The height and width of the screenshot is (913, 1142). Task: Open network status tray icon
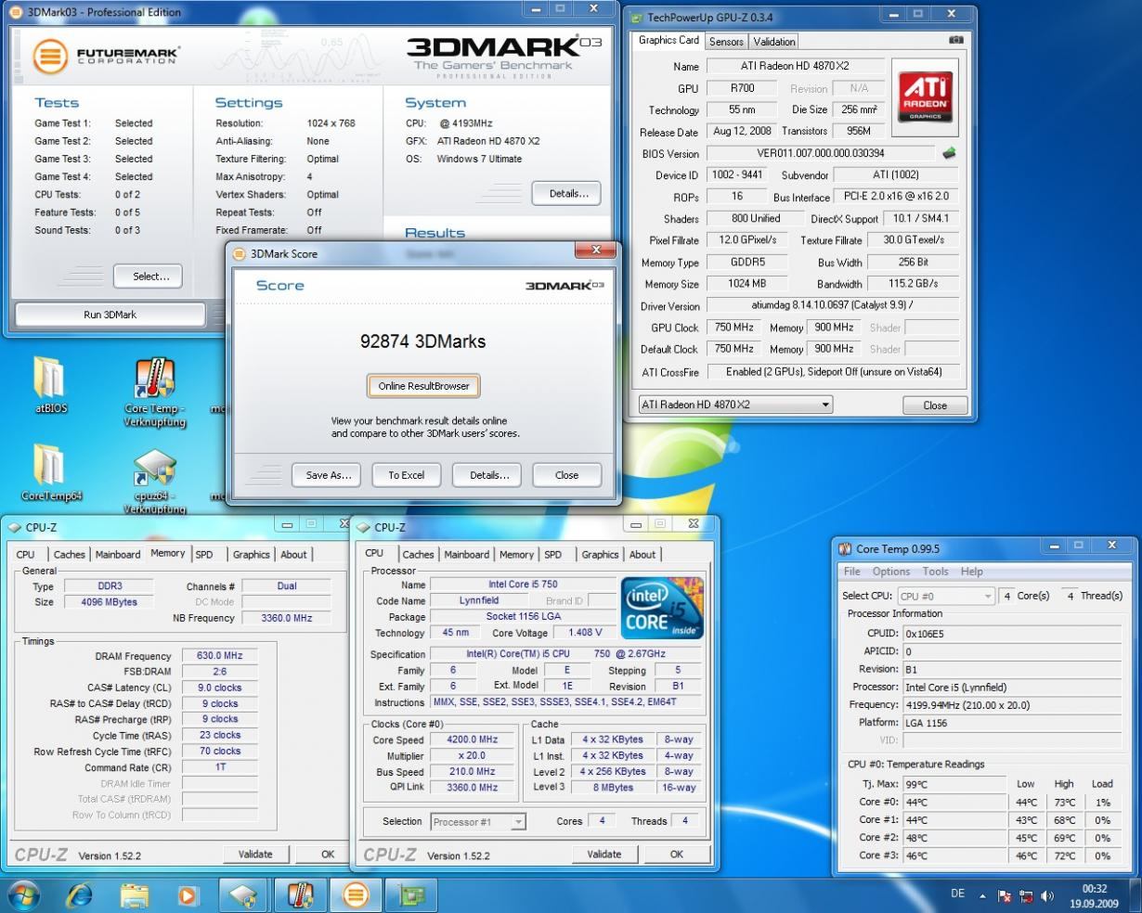point(1026,896)
